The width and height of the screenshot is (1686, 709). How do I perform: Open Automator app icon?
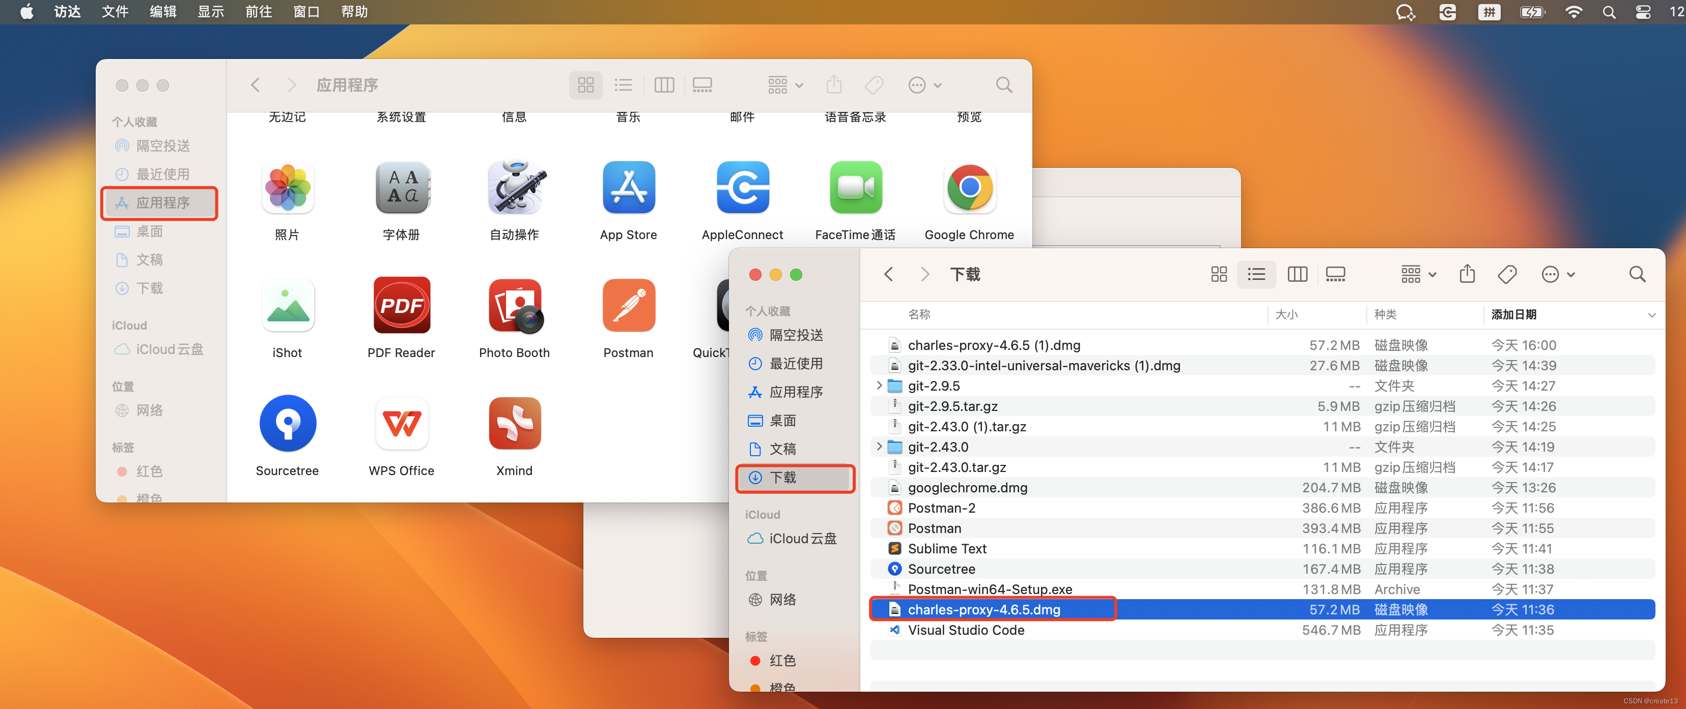coord(515,188)
